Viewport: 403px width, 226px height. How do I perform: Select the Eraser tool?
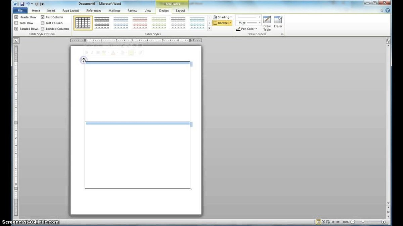point(278,22)
